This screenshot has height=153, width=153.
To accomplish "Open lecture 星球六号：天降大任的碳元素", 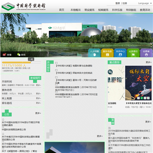I will 76,81.
